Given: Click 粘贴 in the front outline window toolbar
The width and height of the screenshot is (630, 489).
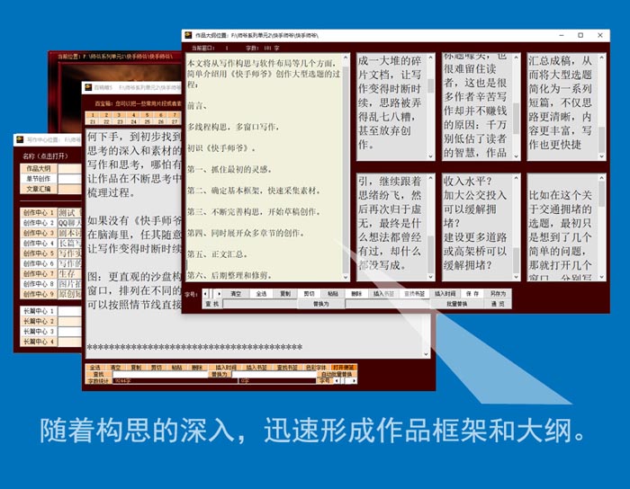Looking at the screenshot, I should tap(333, 294).
